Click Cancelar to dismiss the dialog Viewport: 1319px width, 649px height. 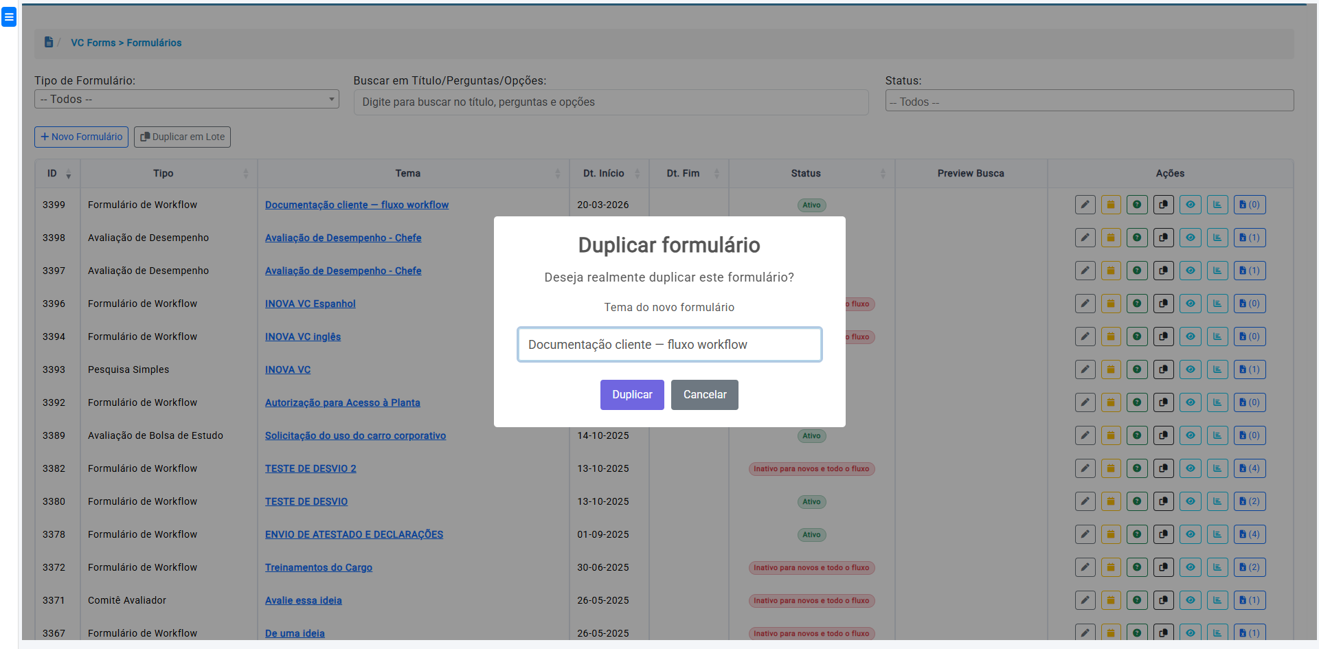pos(704,395)
